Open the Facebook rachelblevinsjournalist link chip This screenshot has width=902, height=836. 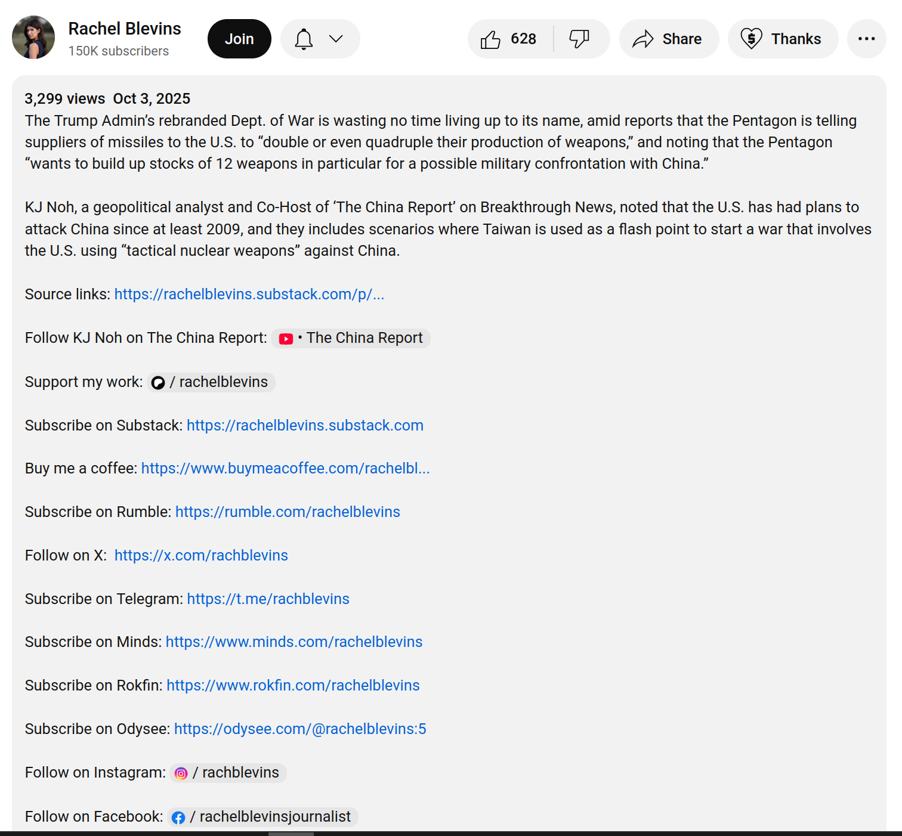(262, 817)
